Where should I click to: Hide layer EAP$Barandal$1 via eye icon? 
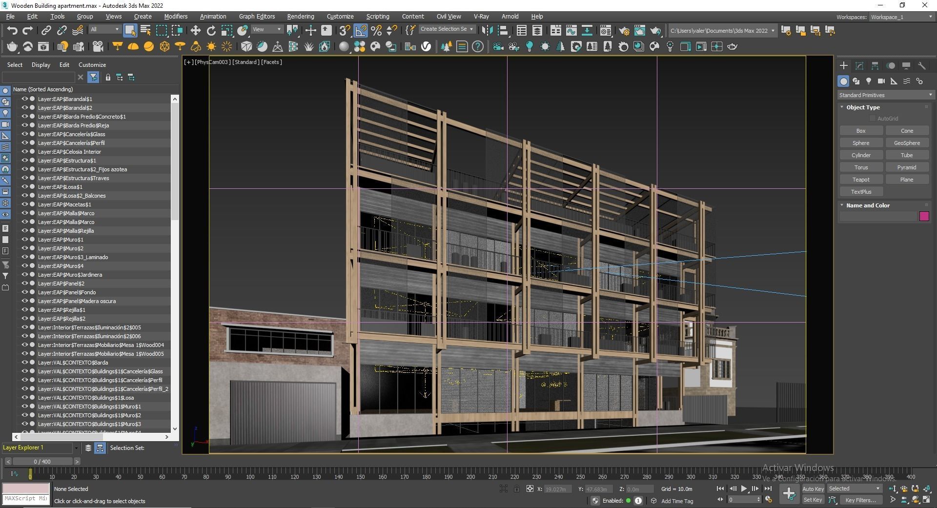(x=24, y=99)
